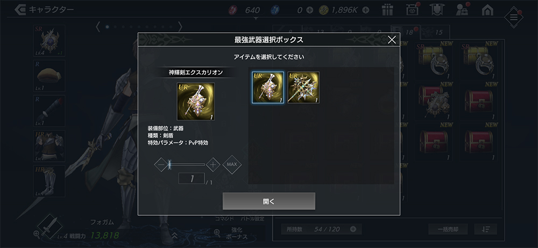Click the 開く button
Viewport: 538px width, 248px height.
click(268, 201)
